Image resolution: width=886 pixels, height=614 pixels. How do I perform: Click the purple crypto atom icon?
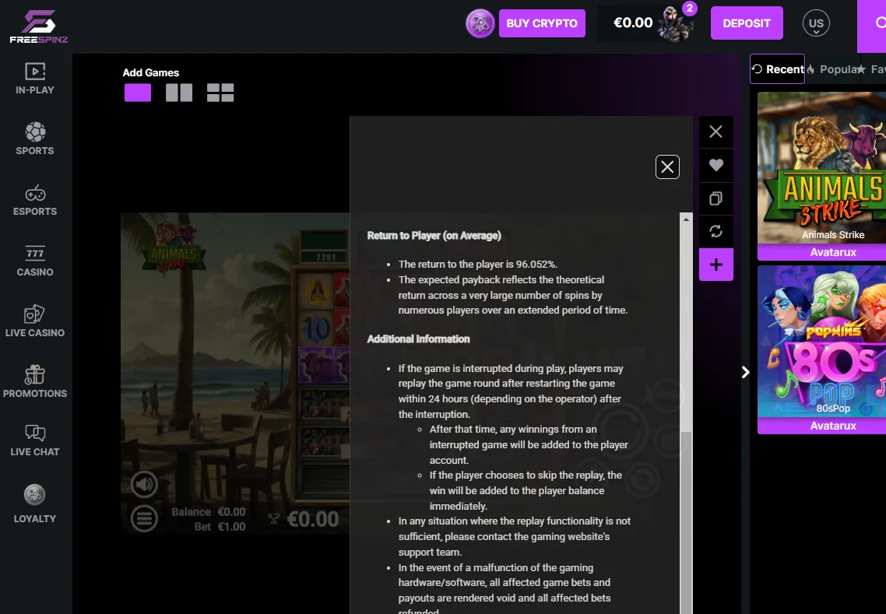click(480, 23)
